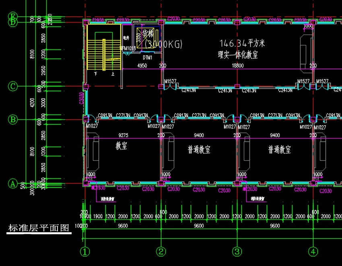
Task: Select the M1527 double door symbol
Action: (x=170, y=86)
